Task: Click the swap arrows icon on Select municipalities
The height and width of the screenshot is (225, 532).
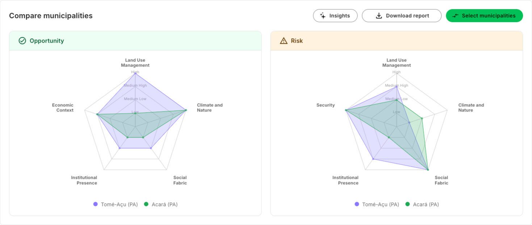Action: (456, 16)
